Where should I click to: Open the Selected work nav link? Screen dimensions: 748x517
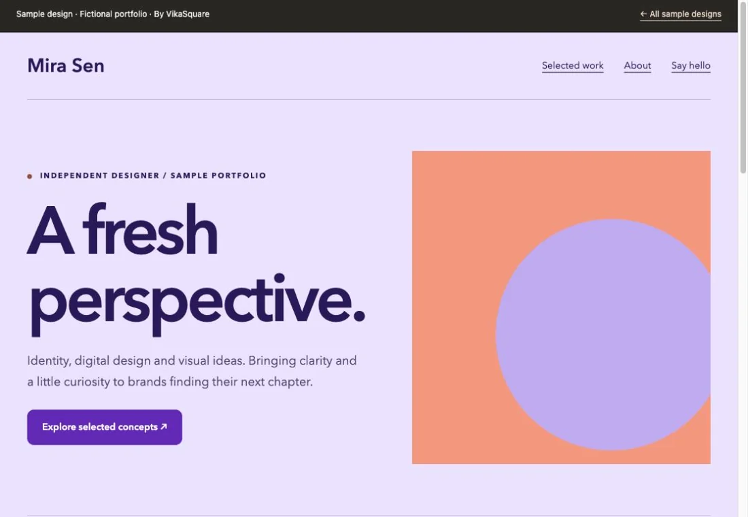point(573,65)
